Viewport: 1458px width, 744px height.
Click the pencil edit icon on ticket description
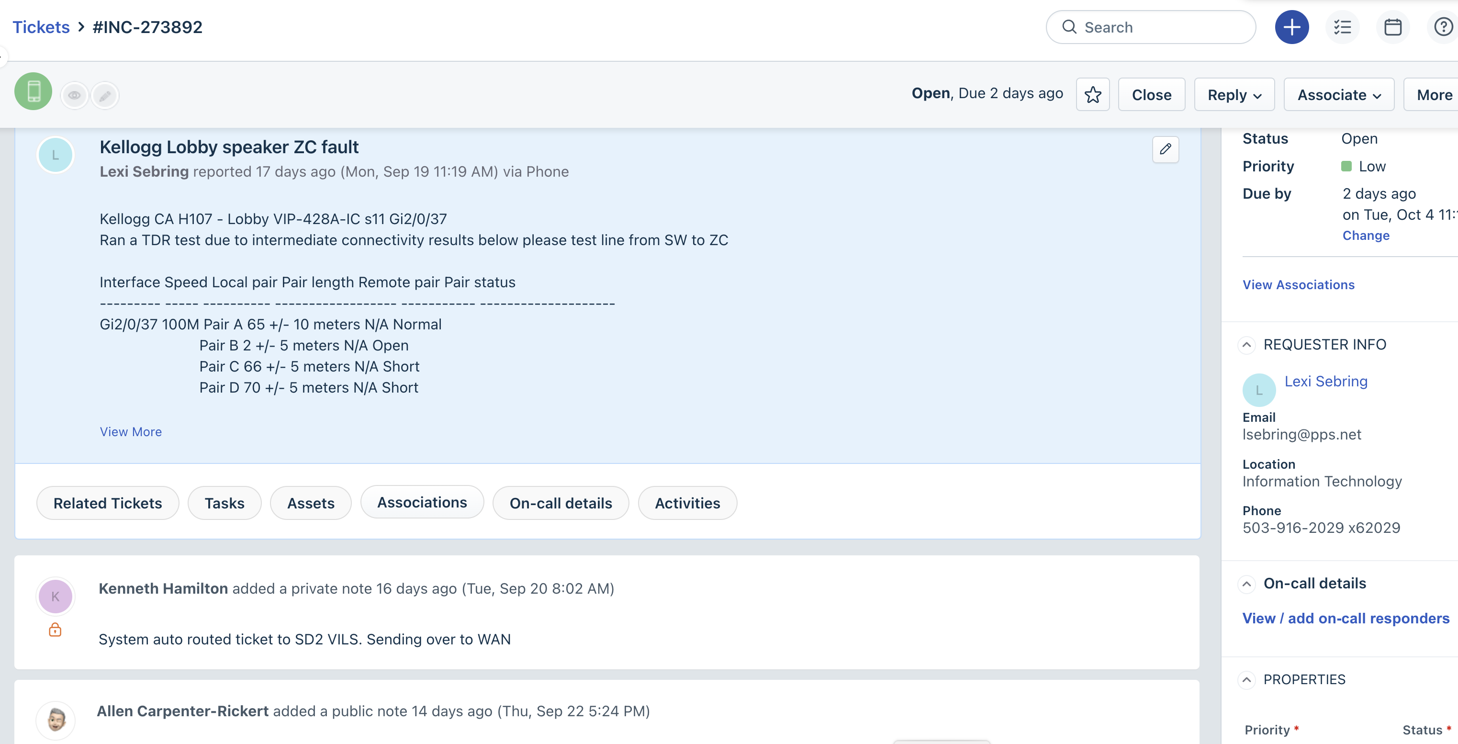1165,149
